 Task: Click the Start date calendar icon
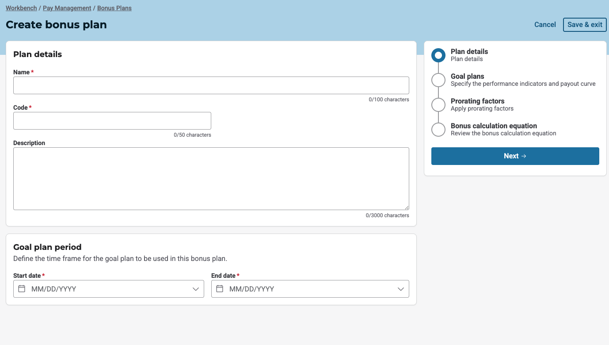click(22, 289)
